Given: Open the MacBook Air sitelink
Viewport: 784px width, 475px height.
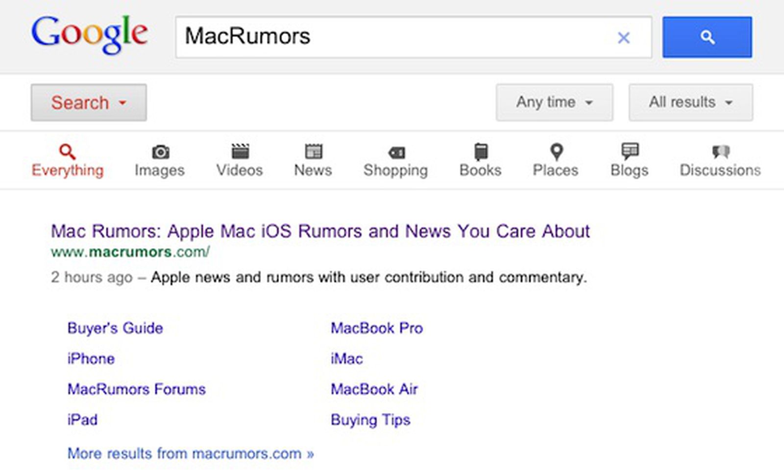Looking at the screenshot, I should (x=374, y=389).
